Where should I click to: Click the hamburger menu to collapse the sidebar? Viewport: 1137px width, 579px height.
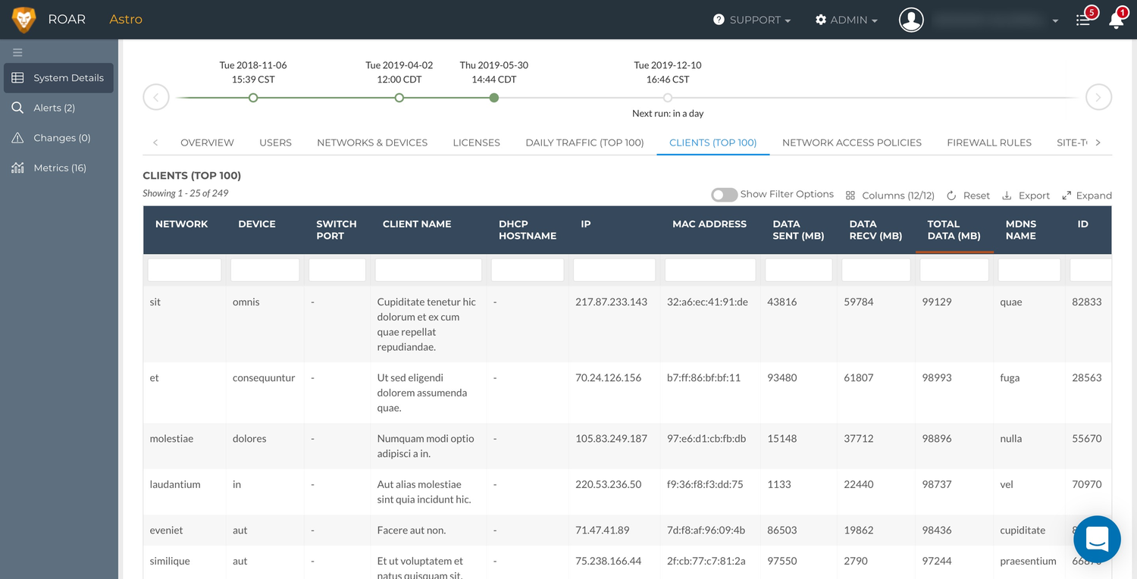click(17, 52)
